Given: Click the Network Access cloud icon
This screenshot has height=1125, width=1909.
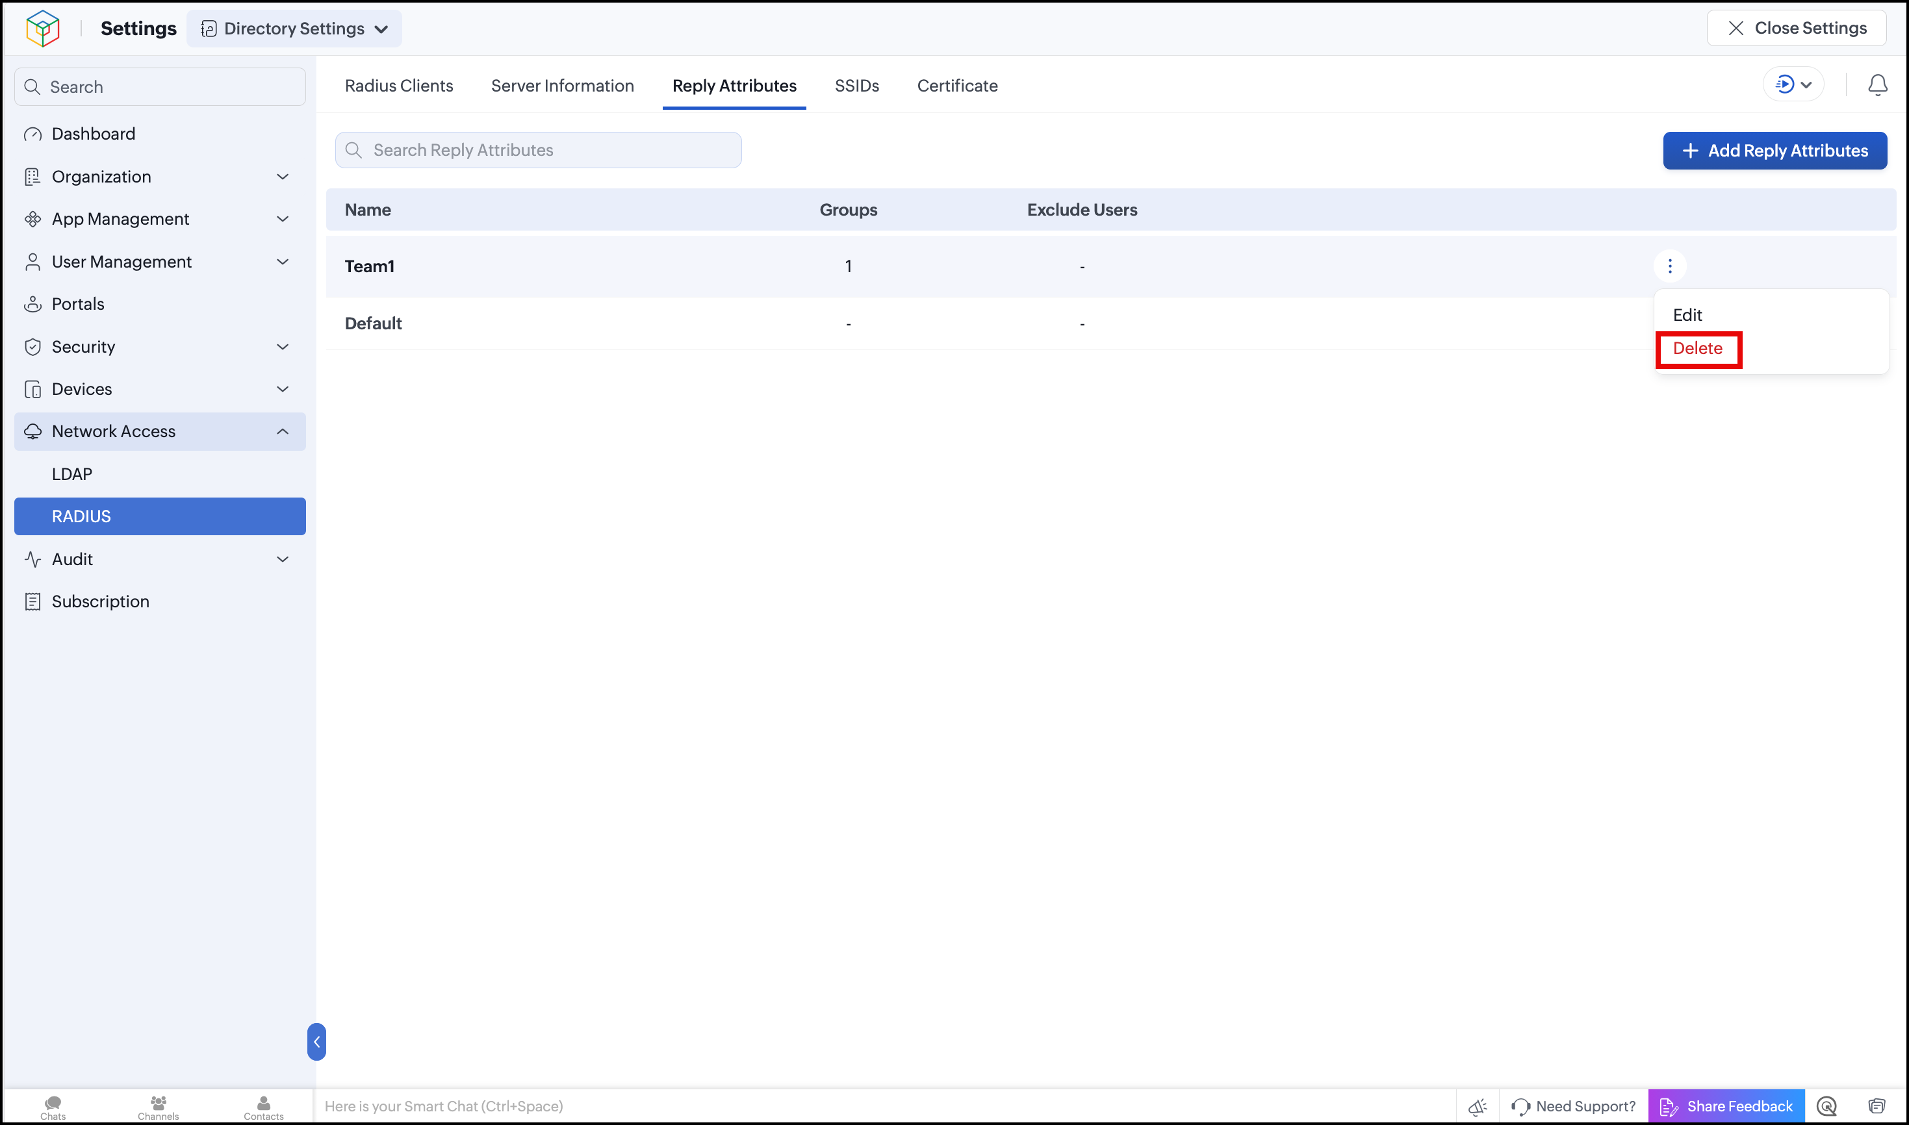Looking at the screenshot, I should pyautogui.click(x=32, y=431).
